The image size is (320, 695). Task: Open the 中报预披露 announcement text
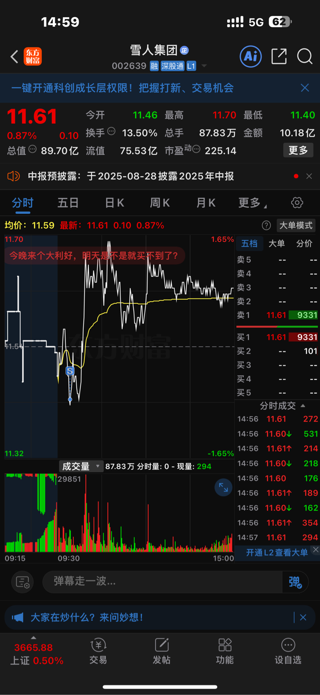(x=131, y=176)
